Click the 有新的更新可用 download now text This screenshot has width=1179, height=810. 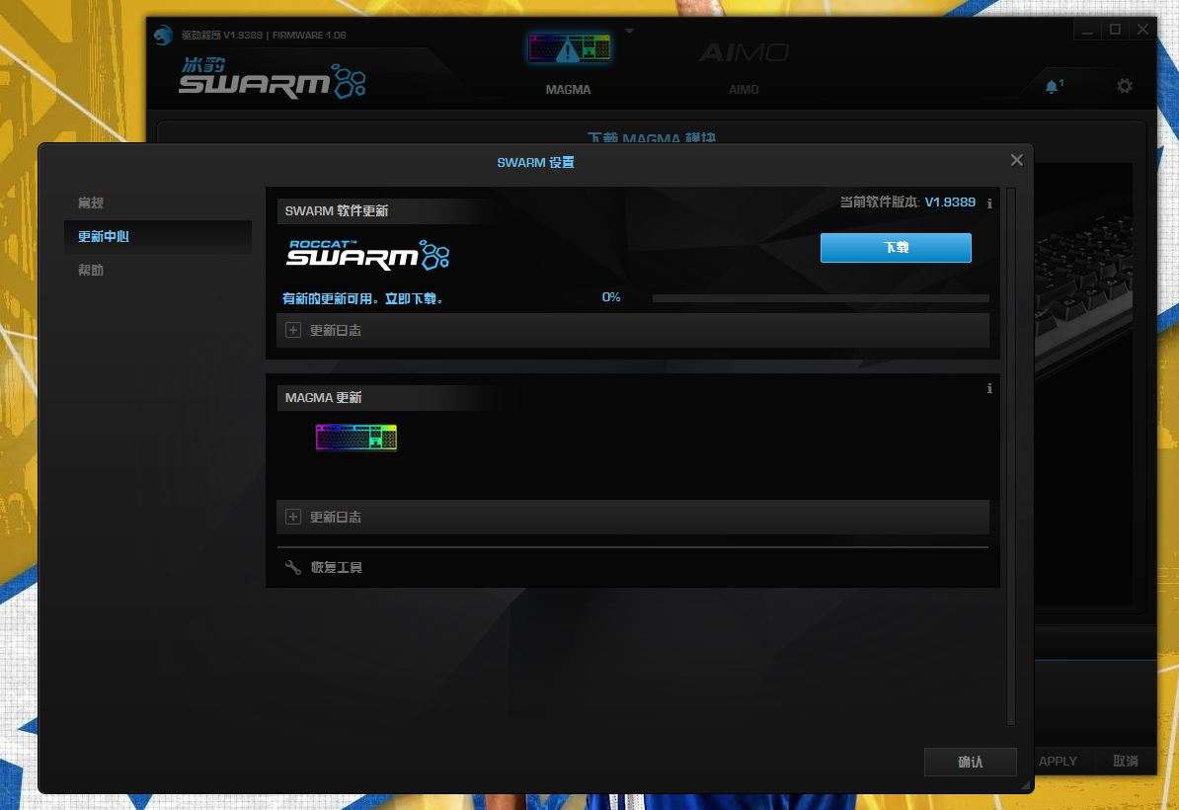coord(362,298)
